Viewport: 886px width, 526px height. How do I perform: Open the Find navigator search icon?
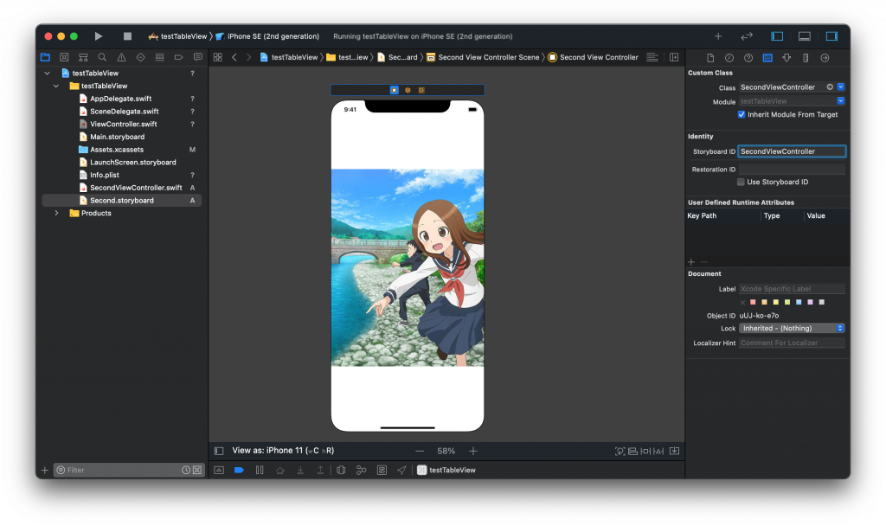[102, 57]
